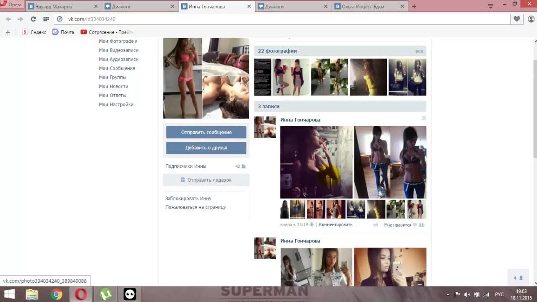Click the Заблокировать Инну link

point(188,198)
